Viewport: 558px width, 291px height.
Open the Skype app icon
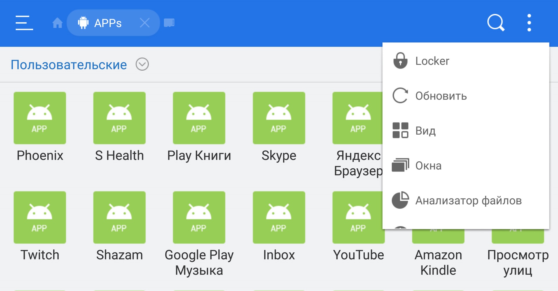(x=279, y=118)
